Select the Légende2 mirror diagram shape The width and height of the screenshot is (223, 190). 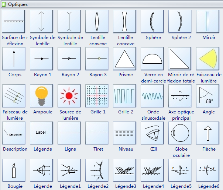(97, 170)
